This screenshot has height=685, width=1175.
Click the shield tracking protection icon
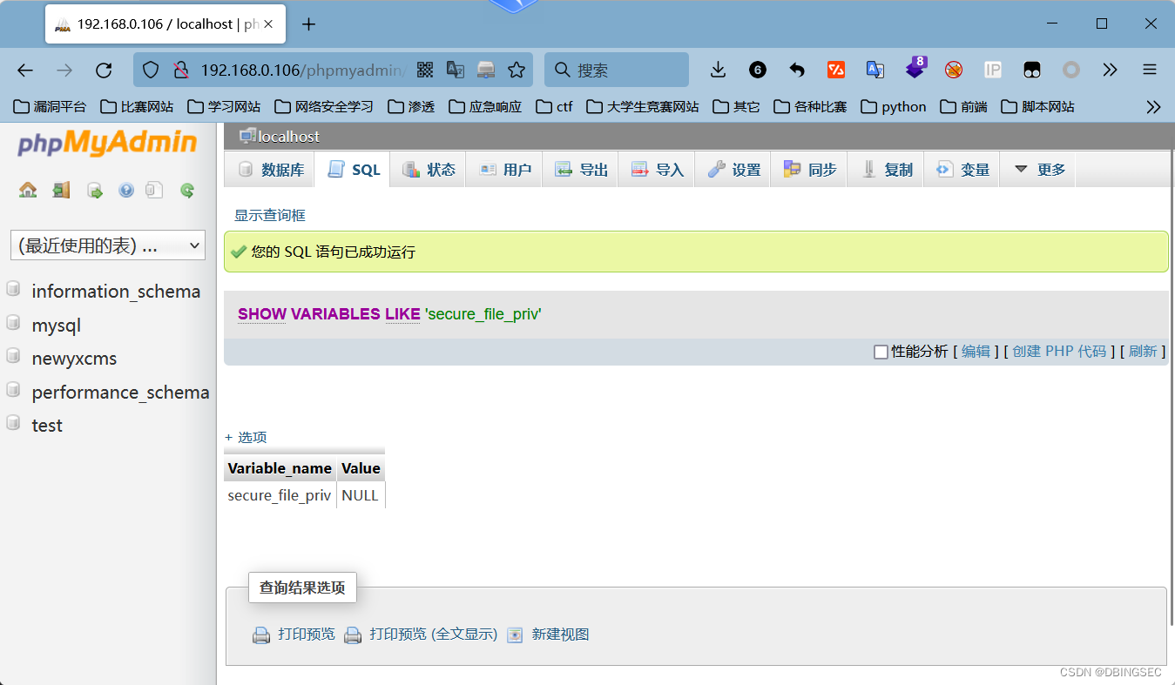[x=151, y=71]
